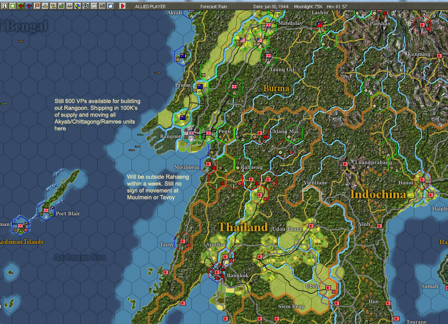This screenshot has height=324, width=448.
Task: Select the British unit left of Burma label
Action: [x=234, y=87]
